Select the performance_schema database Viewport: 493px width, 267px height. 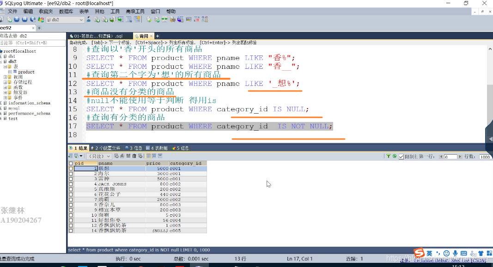[x=29, y=113]
